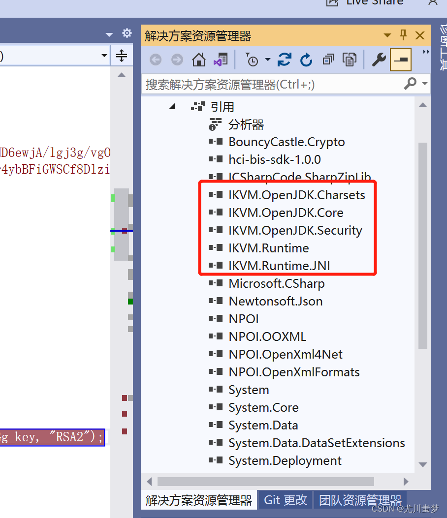Click the Newtonsoft.Json reference icon
447x518 pixels.
(216, 301)
